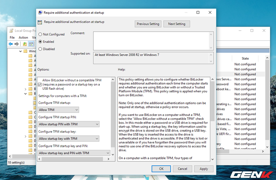Click Options pane vertical scrollbar down arrow

click(x=113, y=155)
